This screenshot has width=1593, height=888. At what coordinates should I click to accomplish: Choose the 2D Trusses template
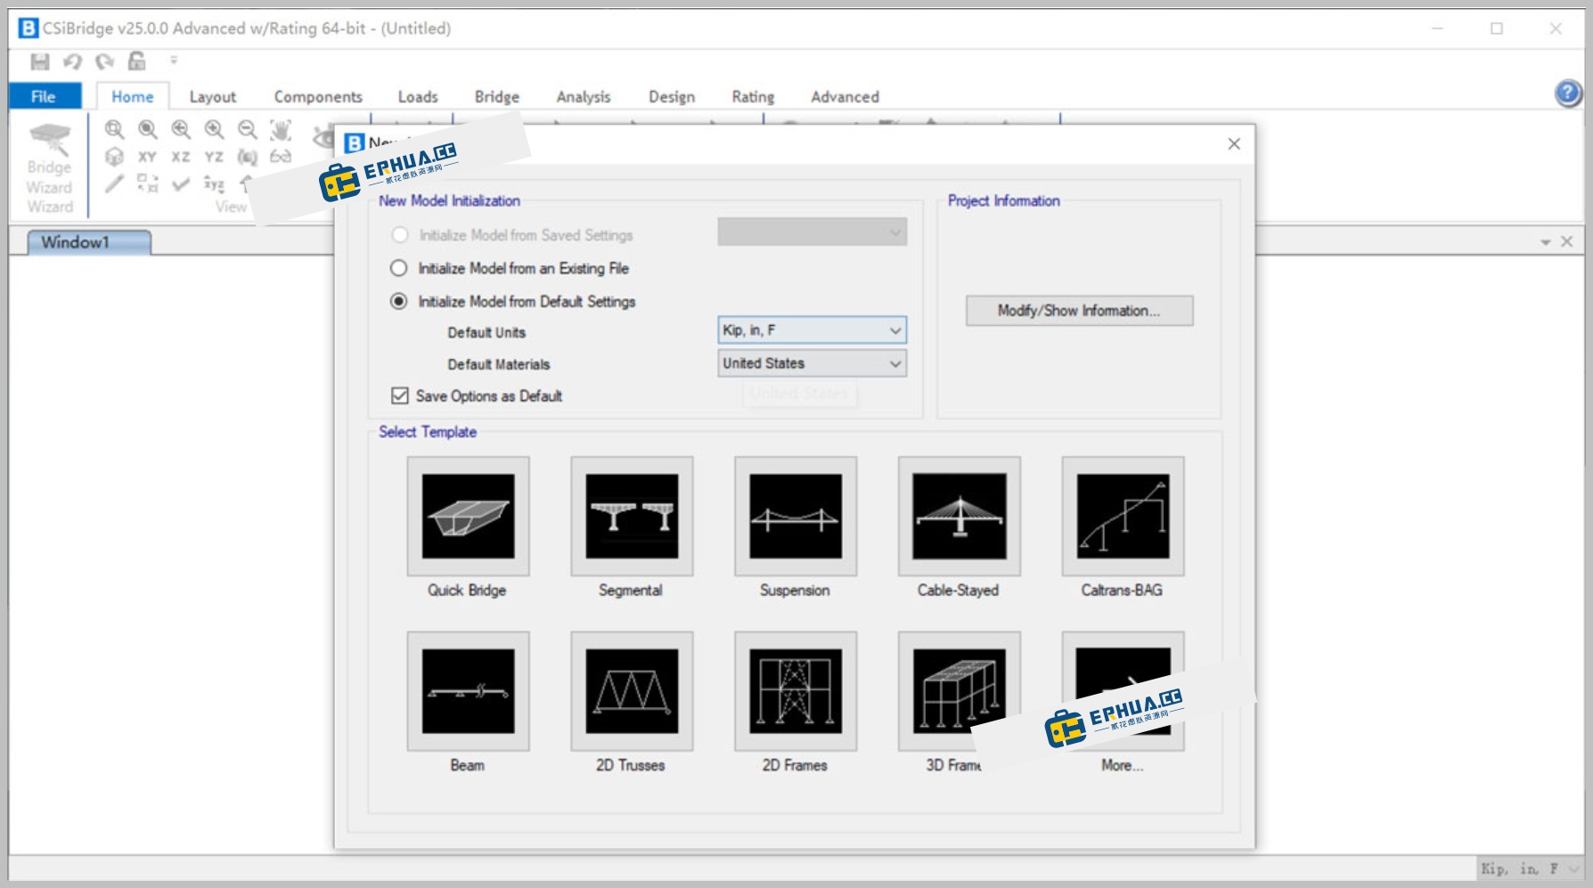point(632,692)
